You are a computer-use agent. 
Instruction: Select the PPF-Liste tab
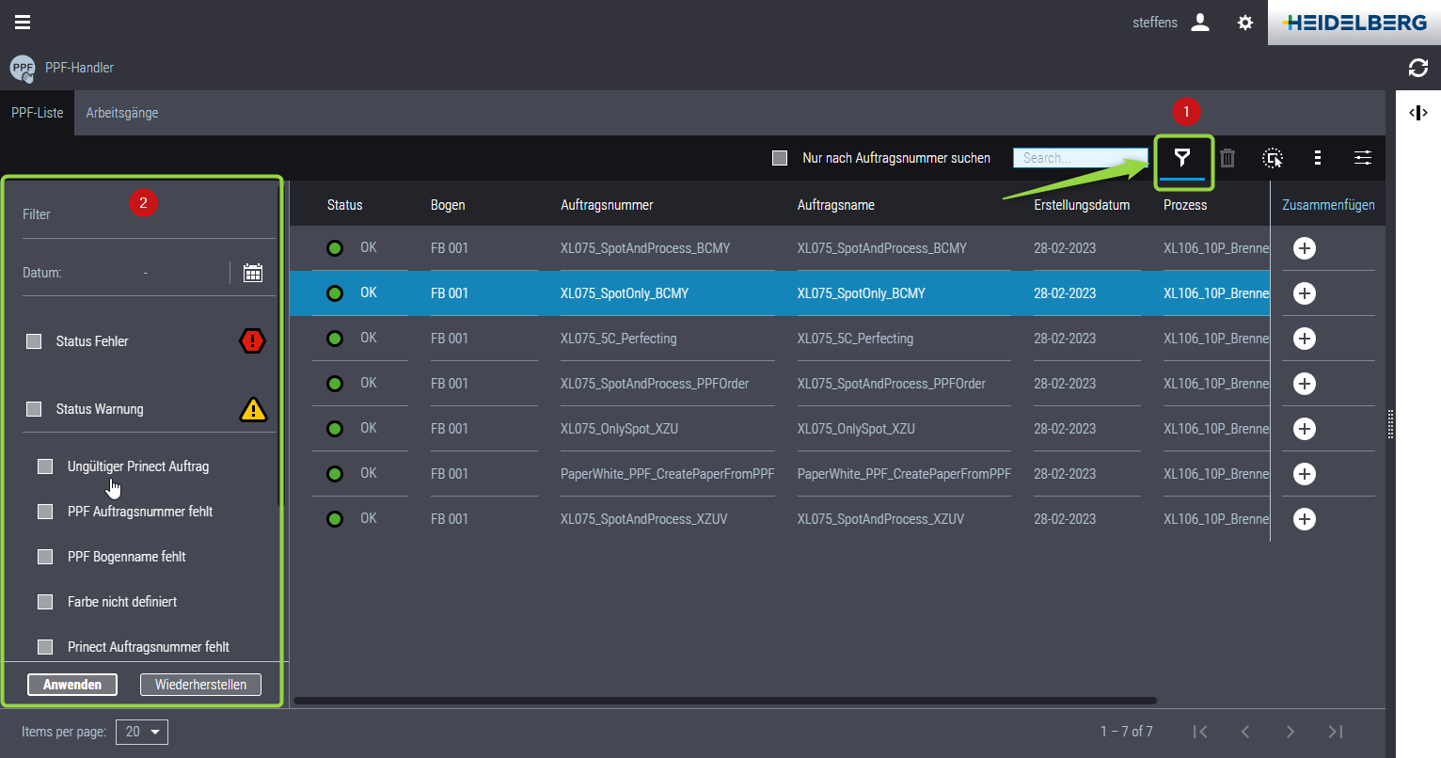point(38,113)
